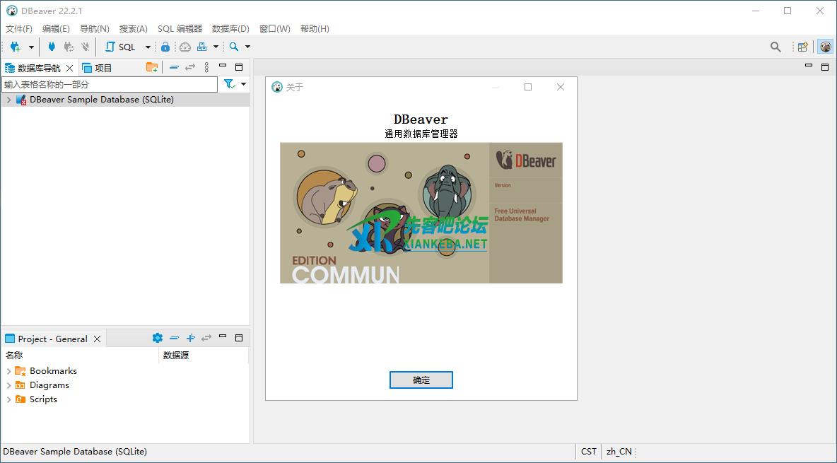
Task: Open a new SQL editor script
Action: pos(120,47)
